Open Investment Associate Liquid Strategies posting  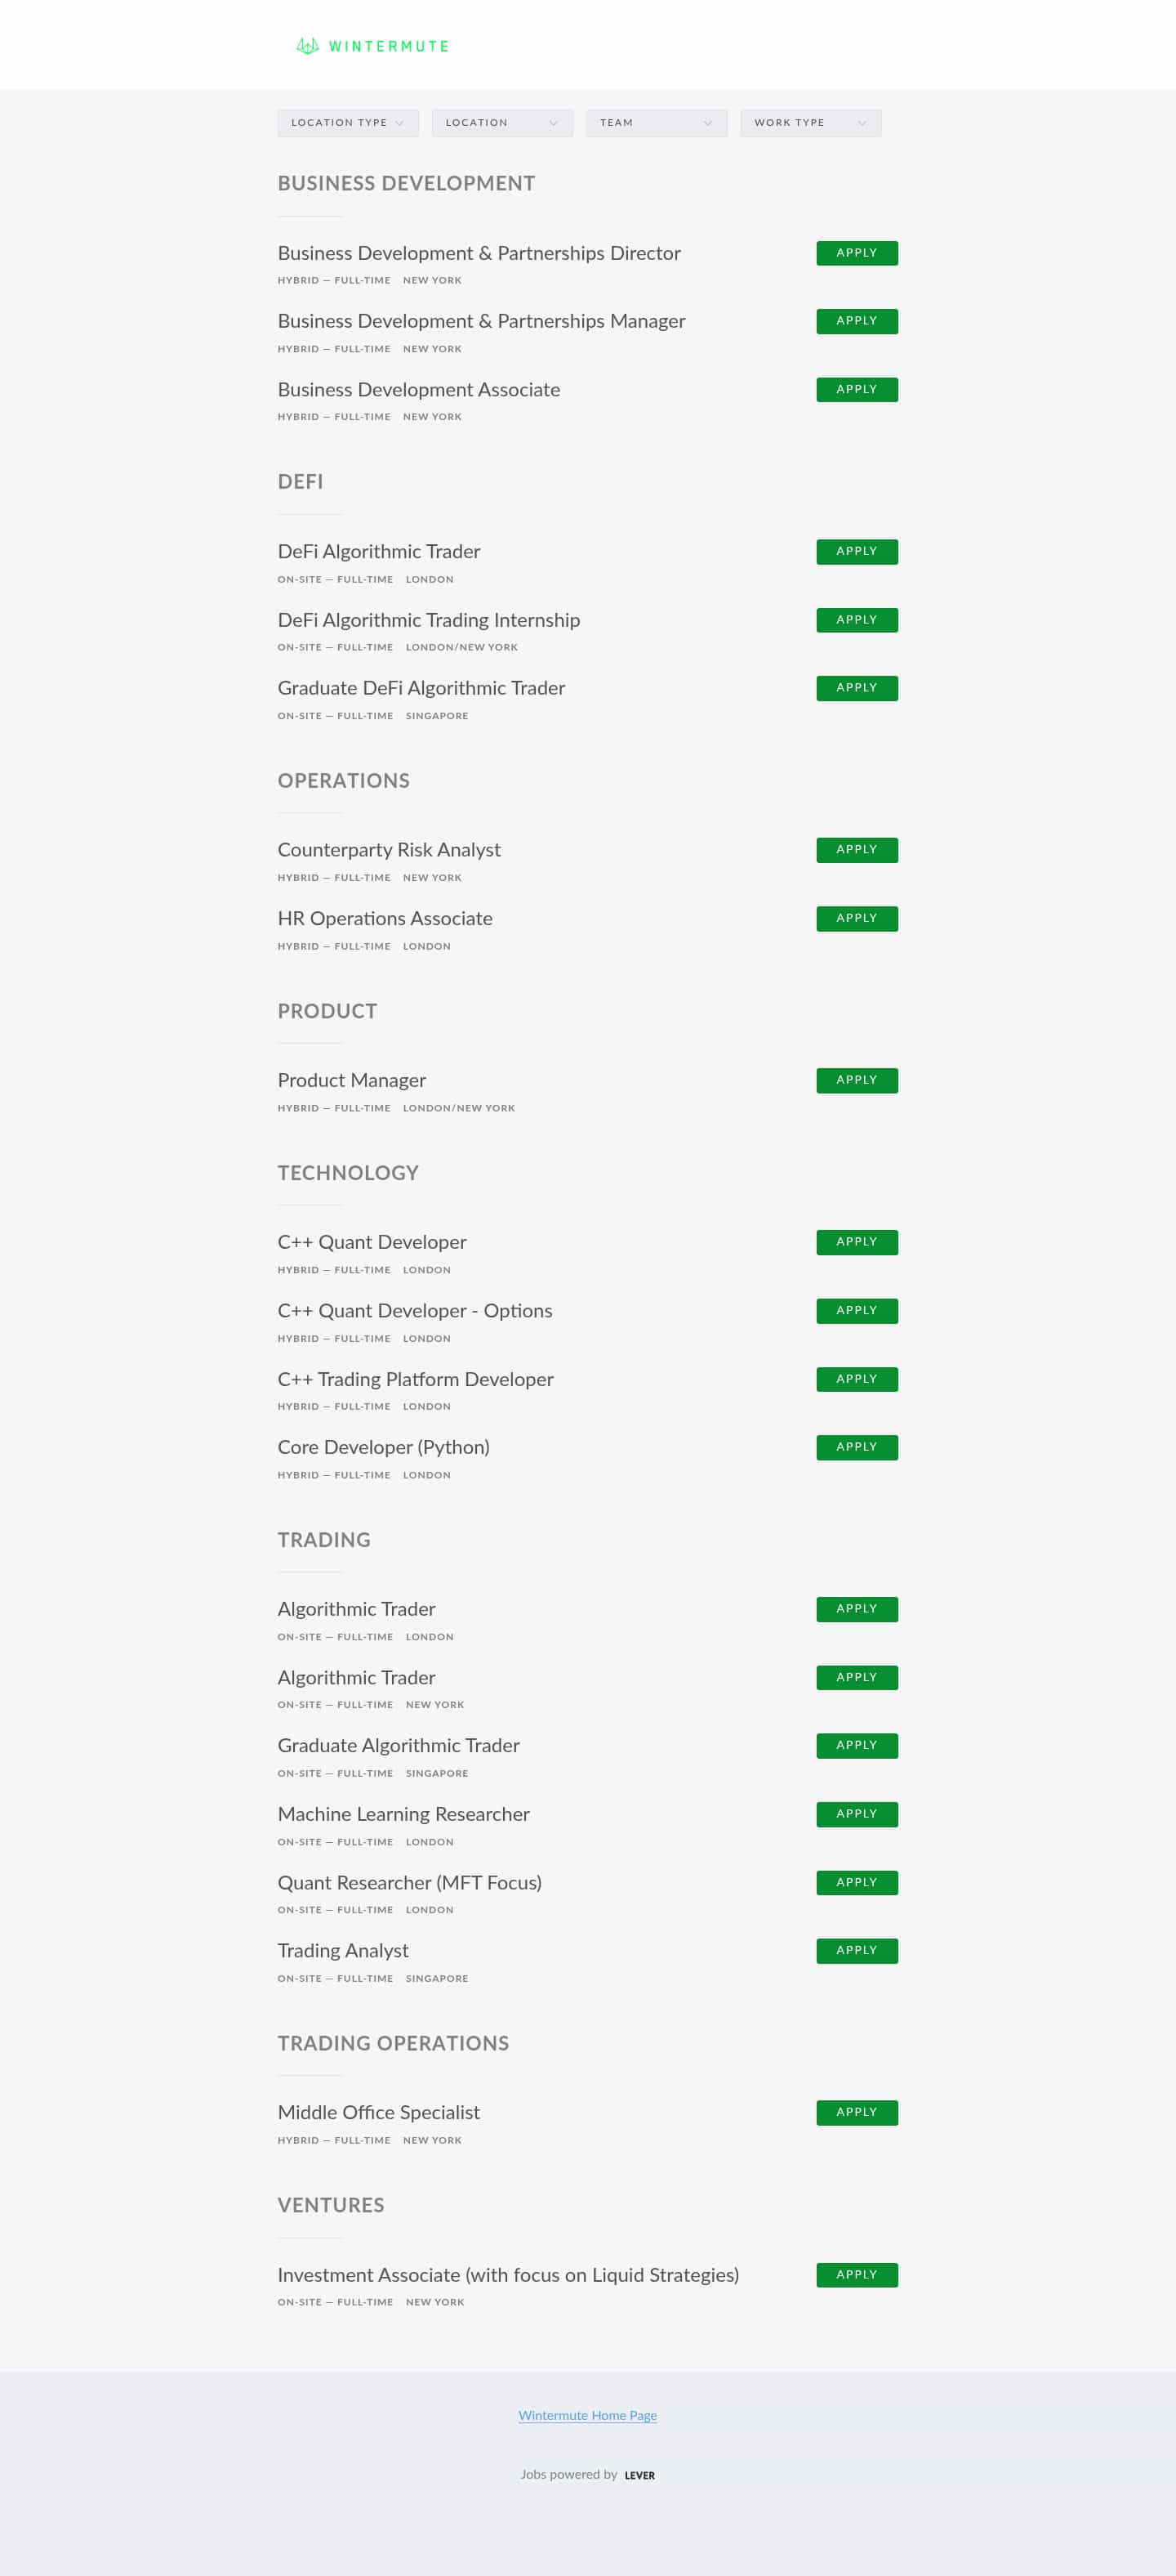(508, 2275)
